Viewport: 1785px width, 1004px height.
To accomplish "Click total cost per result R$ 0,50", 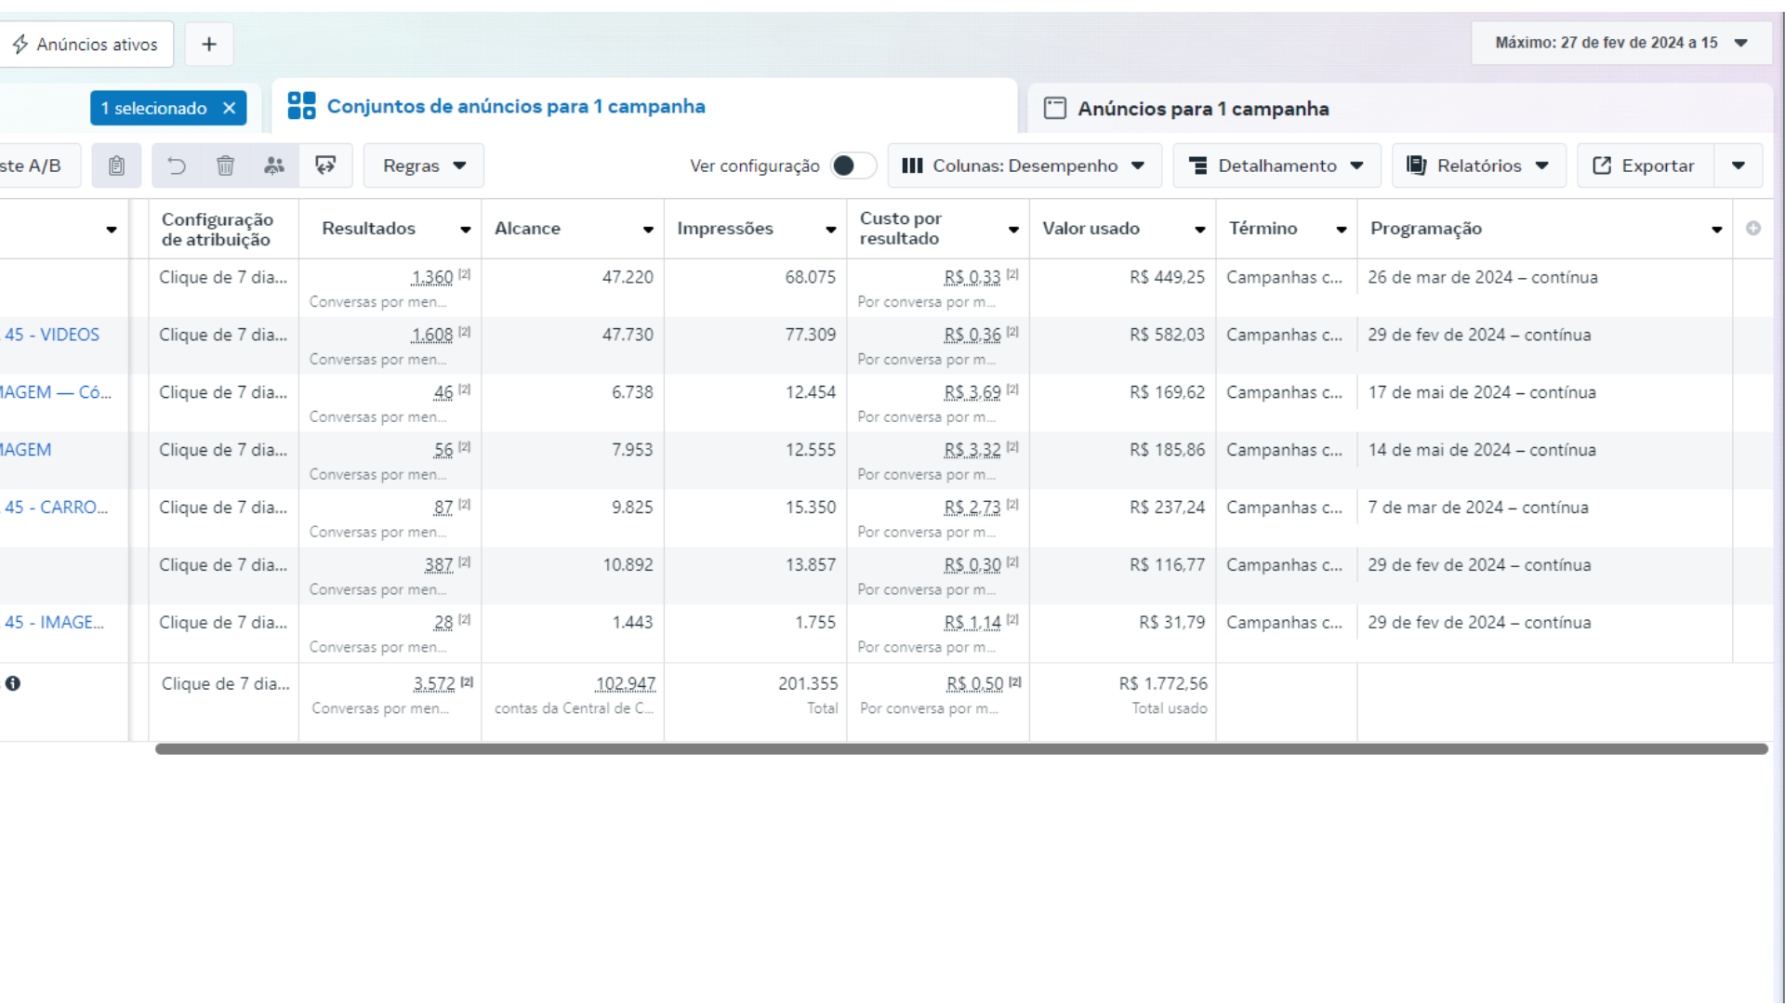I will [975, 684].
